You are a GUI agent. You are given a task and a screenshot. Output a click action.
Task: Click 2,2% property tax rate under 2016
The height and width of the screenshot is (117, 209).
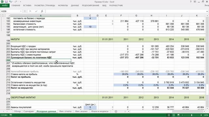[197, 85]
